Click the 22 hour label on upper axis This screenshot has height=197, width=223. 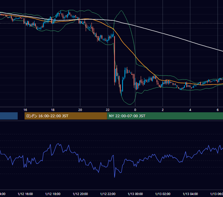(x=108, y=110)
